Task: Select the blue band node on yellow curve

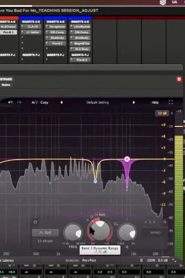Action: pos(95,181)
